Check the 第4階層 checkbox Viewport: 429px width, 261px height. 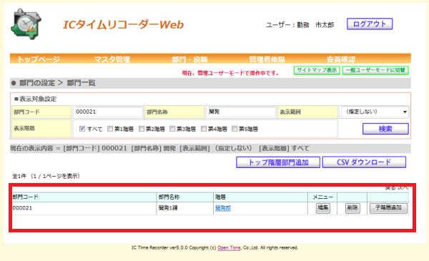pyautogui.click(x=204, y=129)
